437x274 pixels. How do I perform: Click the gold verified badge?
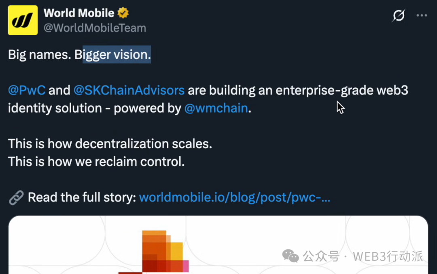point(123,13)
